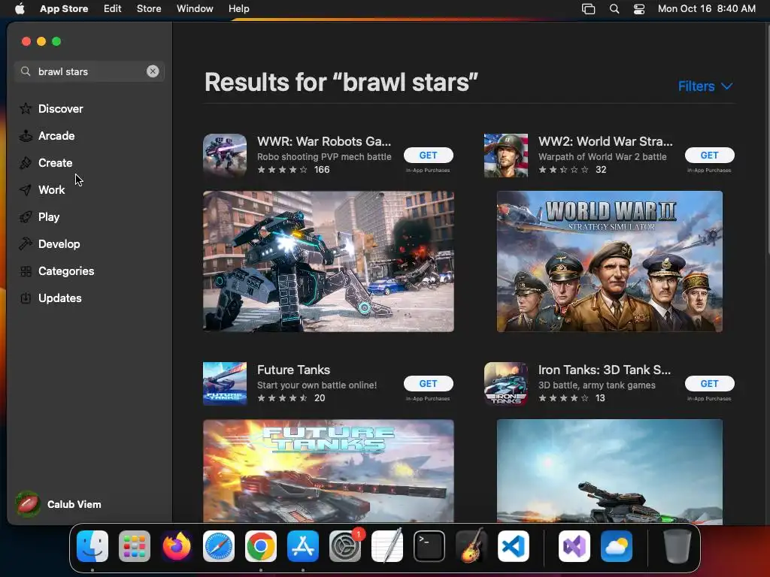Image resolution: width=770 pixels, height=577 pixels.
Task: Launch GarageBand from the Dock
Action: [x=471, y=546]
